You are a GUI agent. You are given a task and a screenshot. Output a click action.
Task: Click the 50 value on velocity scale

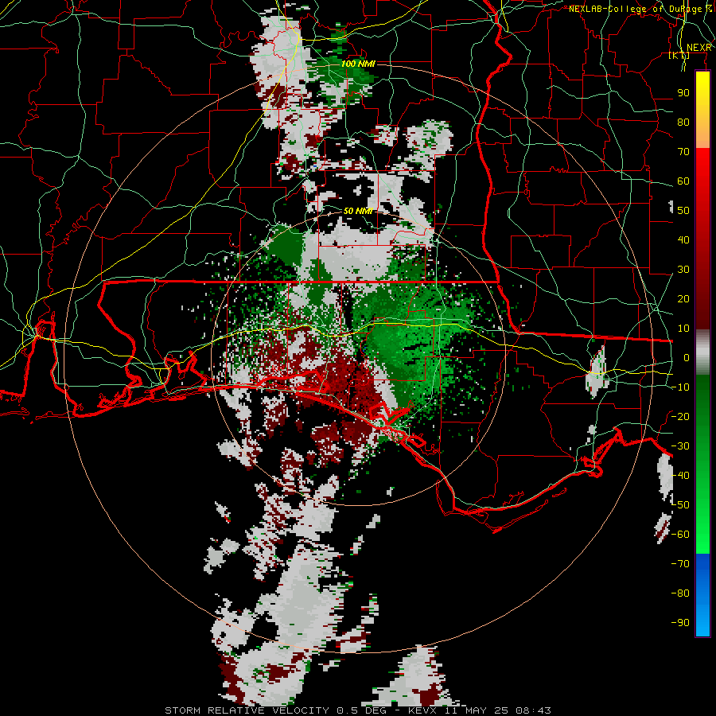(x=683, y=211)
